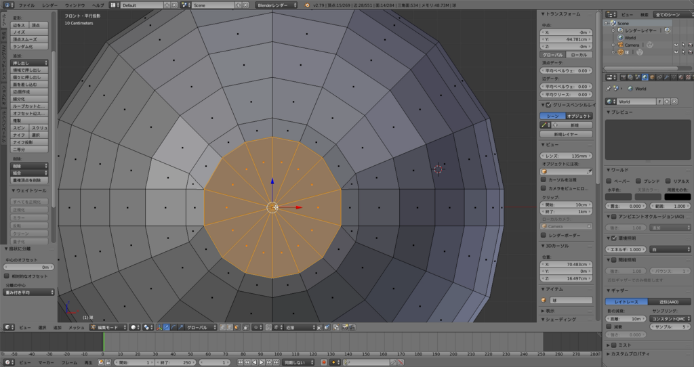Select the translate manipulator arrow icon
Viewport: 694px width, 367px height.
click(167, 327)
